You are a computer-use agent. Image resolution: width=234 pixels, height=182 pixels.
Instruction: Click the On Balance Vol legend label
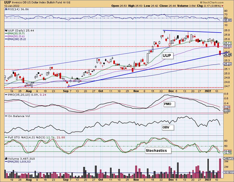pyautogui.click(x=19, y=116)
